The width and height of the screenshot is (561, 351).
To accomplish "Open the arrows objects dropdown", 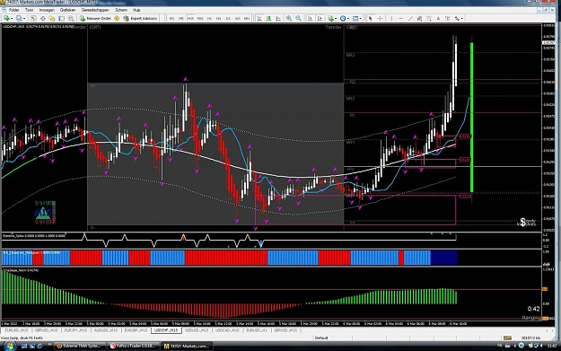I will 459,18.
